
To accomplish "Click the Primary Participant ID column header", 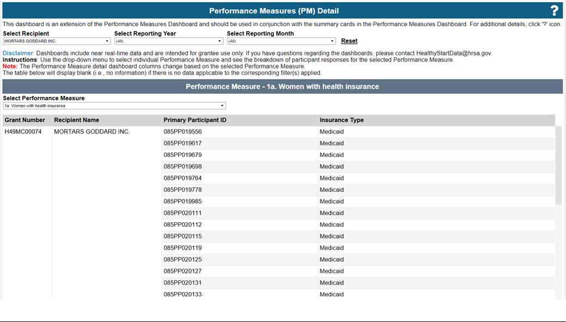I will 195,120.
